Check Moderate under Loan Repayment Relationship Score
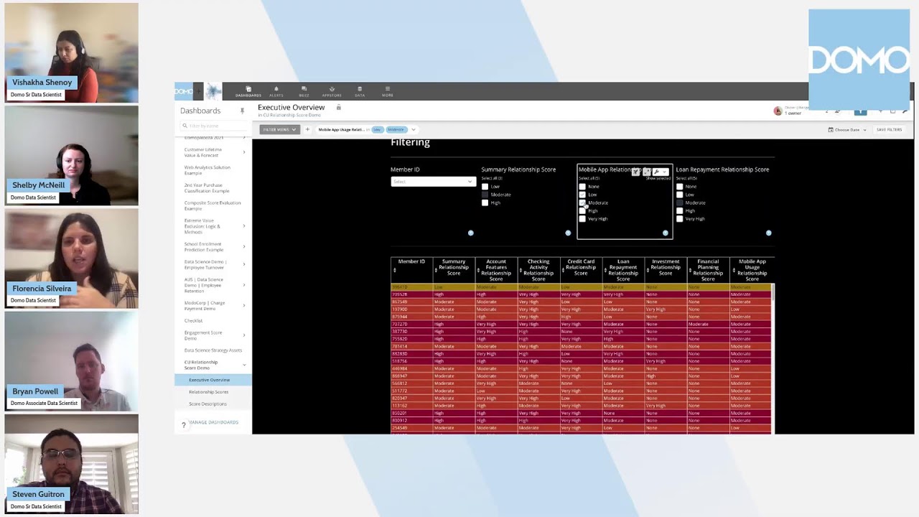 coord(680,202)
